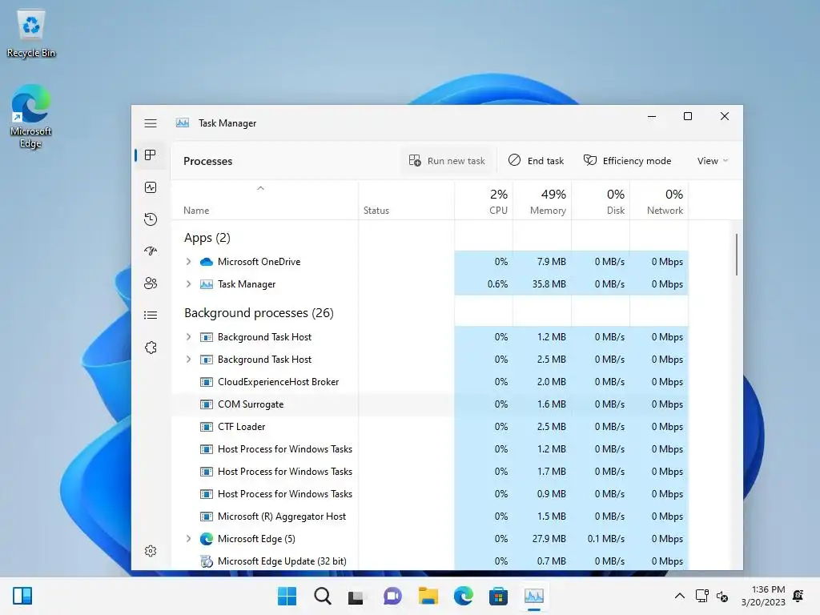Show hidden system tray icons chevron
Screen dimensions: 820x615
coord(679,596)
